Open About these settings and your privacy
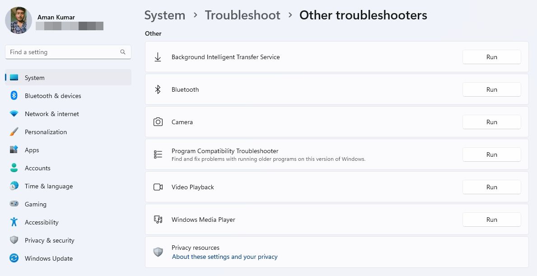The height and width of the screenshot is (276, 537). [x=224, y=257]
